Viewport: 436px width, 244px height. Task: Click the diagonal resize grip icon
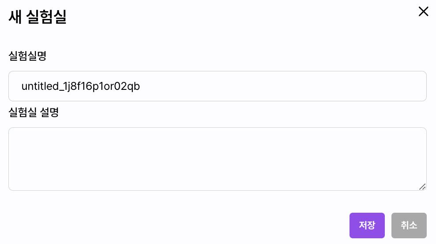(x=422, y=187)
